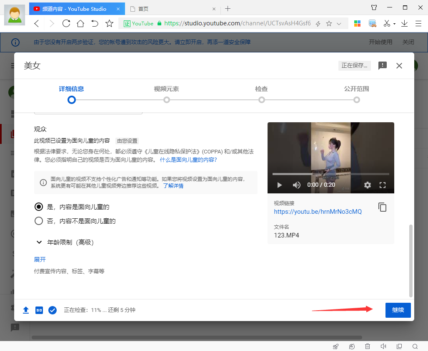Click the browser back arrow
This screenshot has height=351, width=428.
point(37,23)
